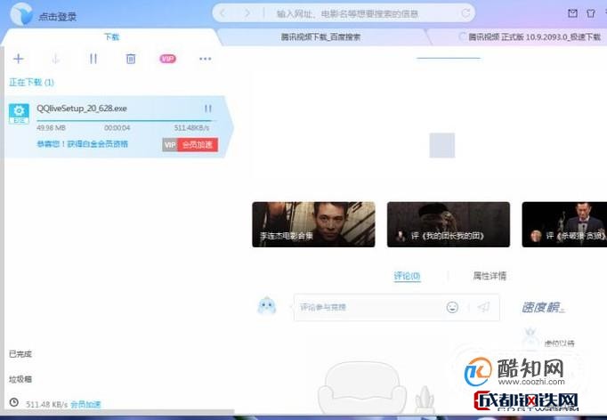Click the bottom status 511.48 KB/s text

46,405
